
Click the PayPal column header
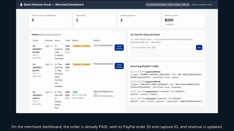pos(97,40)
